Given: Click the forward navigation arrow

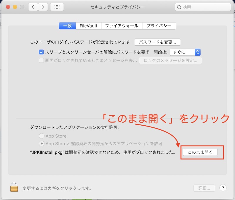Looking at the screenshot, I should [43, 7].
